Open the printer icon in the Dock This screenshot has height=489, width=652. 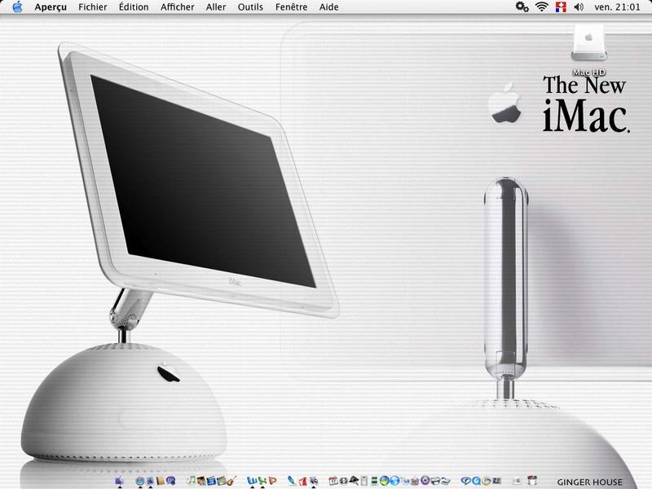click(x=435, y=481)
